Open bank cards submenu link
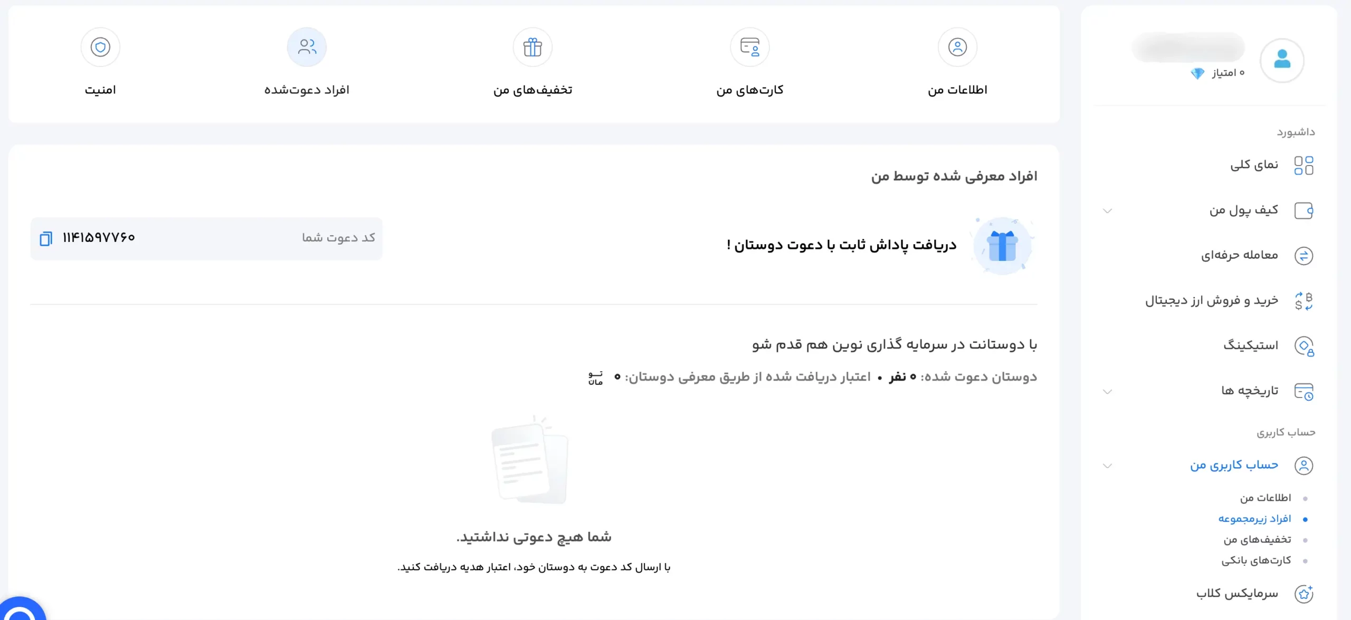 1256,561
